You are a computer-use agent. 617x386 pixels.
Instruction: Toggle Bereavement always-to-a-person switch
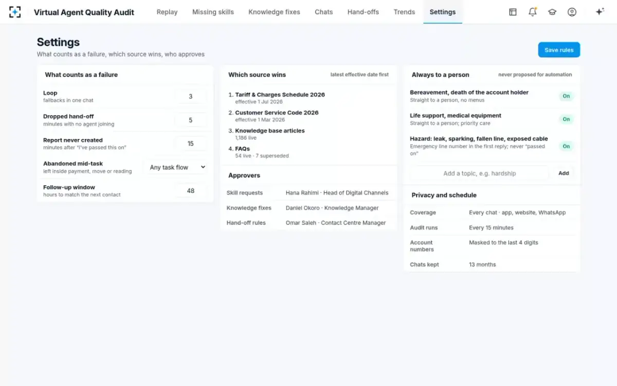coord(566,96)
